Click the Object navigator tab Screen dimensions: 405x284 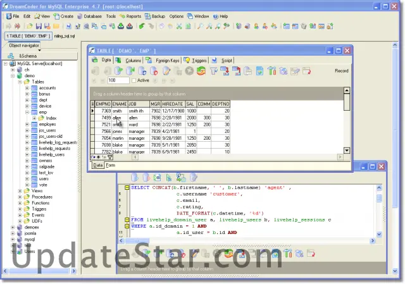pos(24,46)
